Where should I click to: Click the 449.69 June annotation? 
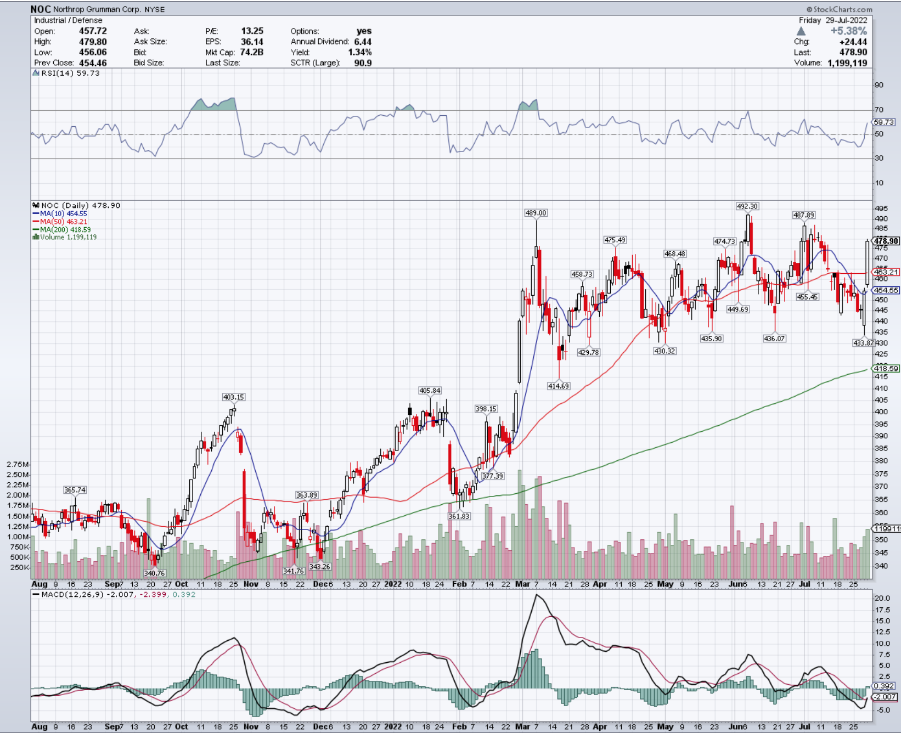(737, 309)
